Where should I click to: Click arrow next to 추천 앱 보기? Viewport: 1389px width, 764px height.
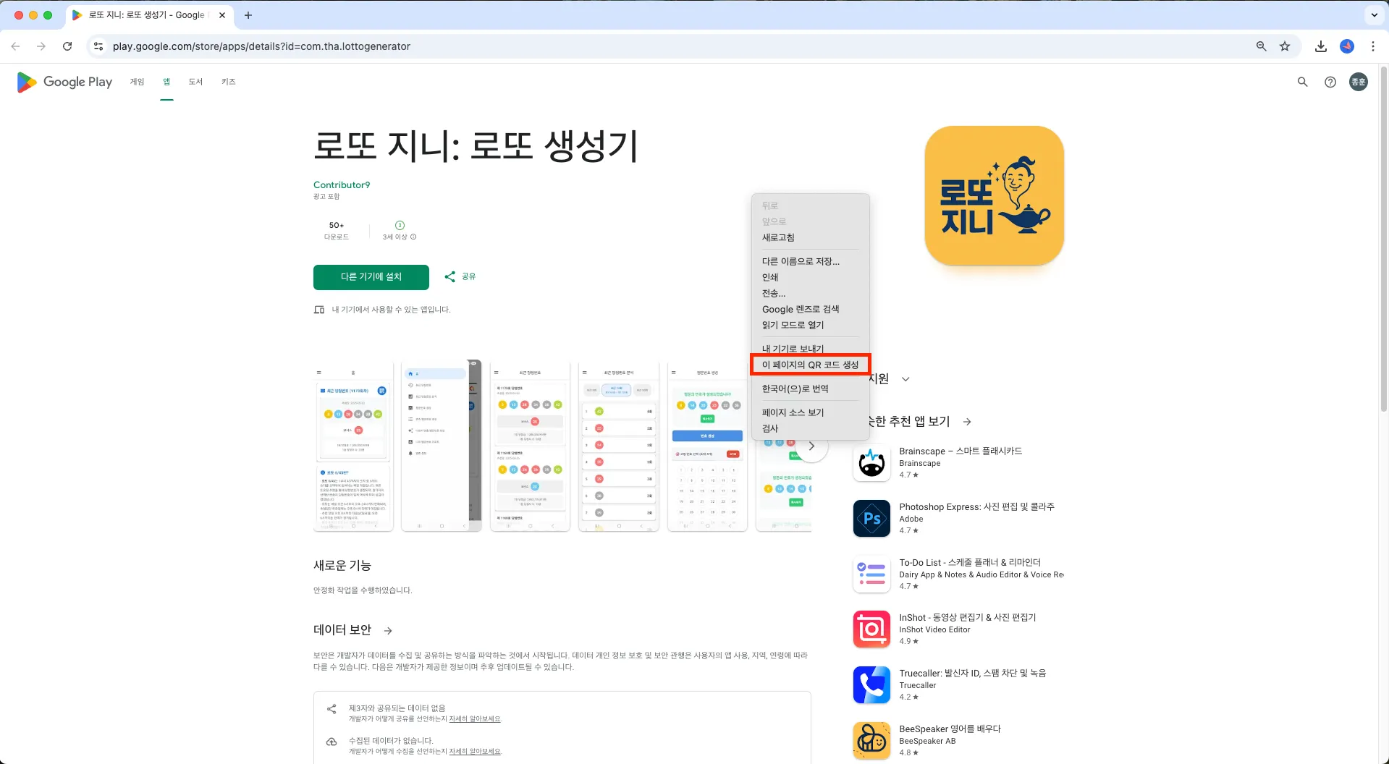tap(967, 422)
